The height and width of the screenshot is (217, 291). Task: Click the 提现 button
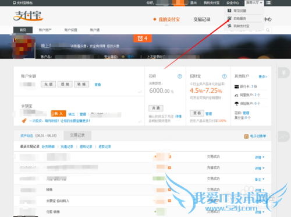click(x=65, y=84)
